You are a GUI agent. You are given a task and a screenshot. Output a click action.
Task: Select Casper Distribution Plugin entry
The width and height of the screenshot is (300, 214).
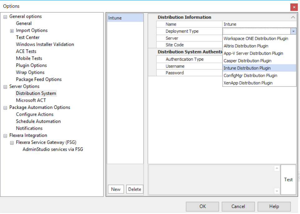[x=247, y=61]
